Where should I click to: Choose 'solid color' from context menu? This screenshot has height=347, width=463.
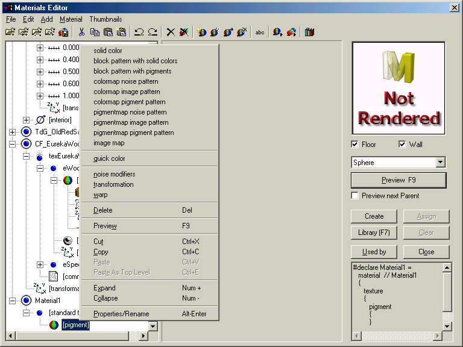tap(108, 51)
